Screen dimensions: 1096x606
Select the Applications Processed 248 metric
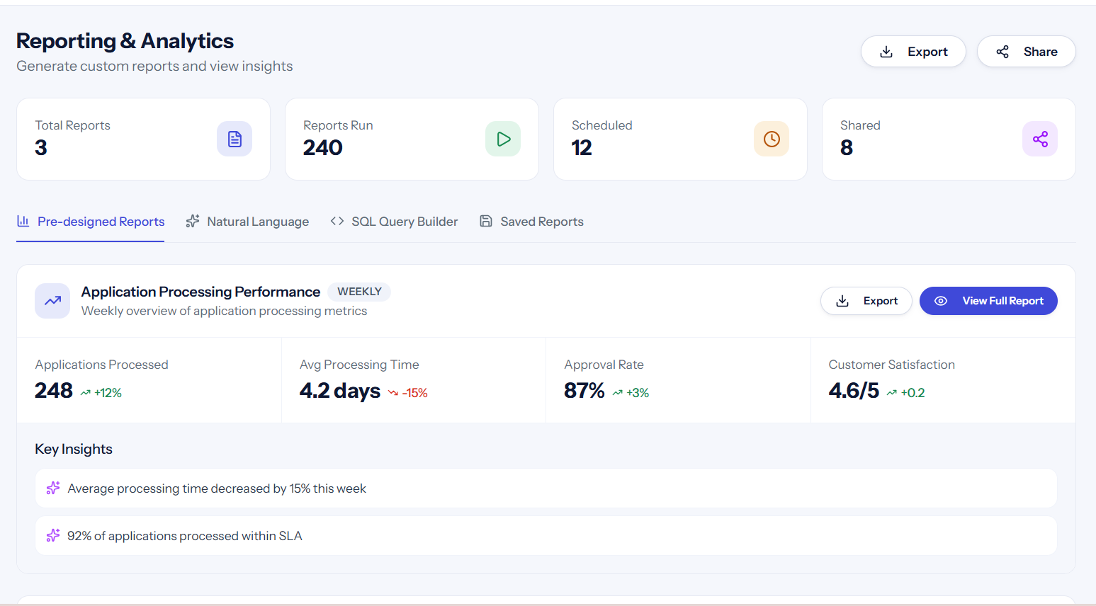click(x=149, y=380)
